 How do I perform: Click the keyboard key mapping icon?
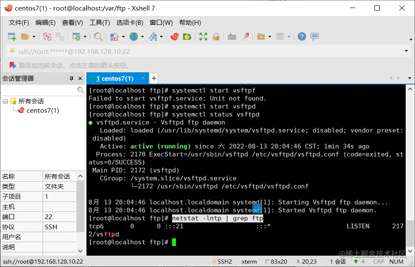pyautogui.click(x=232, y=37)
